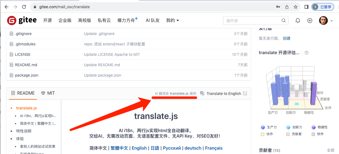Open the Chrome profile 已暂停 menu
This screenshot has height=154, width=339.
tap(323, 7)
